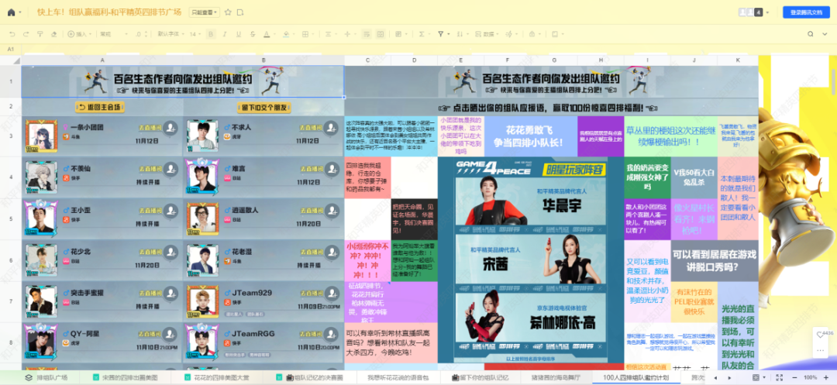Click the vertical alignment icon
This screenshot has height=385, width=837.
[347, 34]
